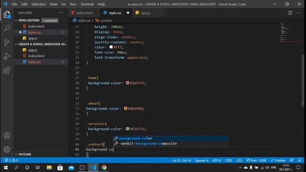This screenshot has width=306, height=172.
Task: Click the notifications bell in status bar
Action: pos(300,160)
